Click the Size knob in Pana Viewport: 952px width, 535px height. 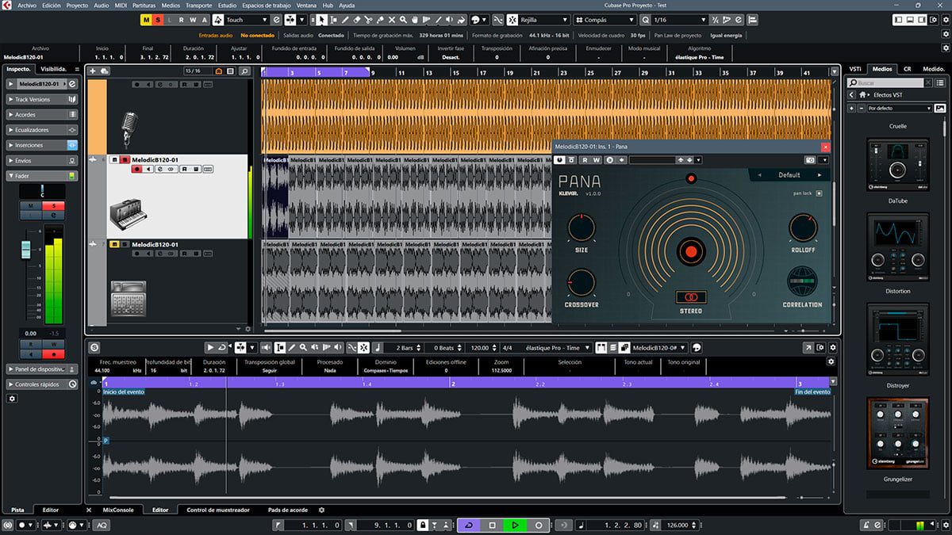point(581,228)
